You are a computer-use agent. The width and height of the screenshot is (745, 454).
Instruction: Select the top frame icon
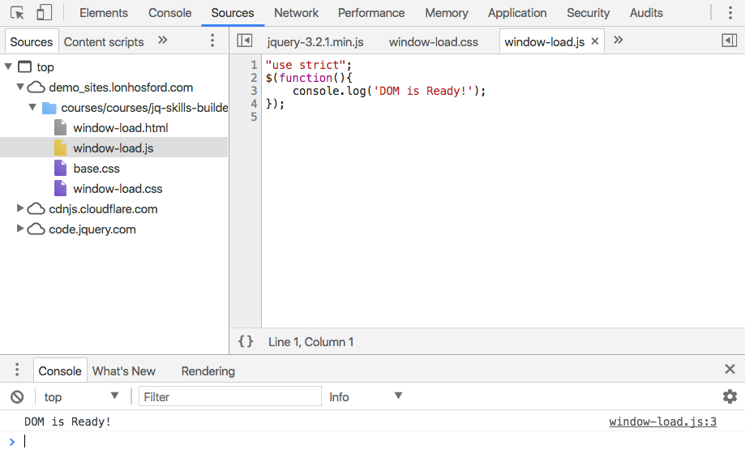pyautogui.click(x=24, y=66)
